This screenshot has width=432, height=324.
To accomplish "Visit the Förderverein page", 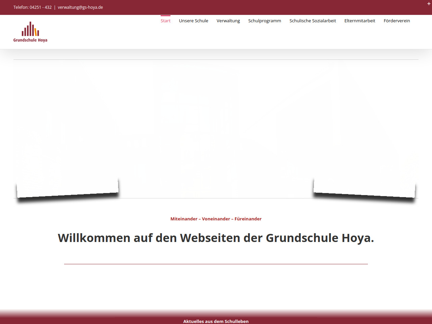I will point(397,21).
